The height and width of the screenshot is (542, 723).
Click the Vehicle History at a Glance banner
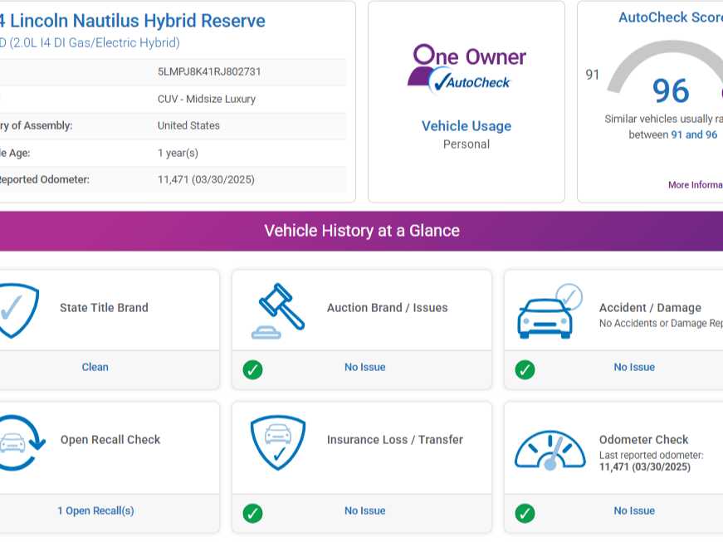(x=362, y=231)
